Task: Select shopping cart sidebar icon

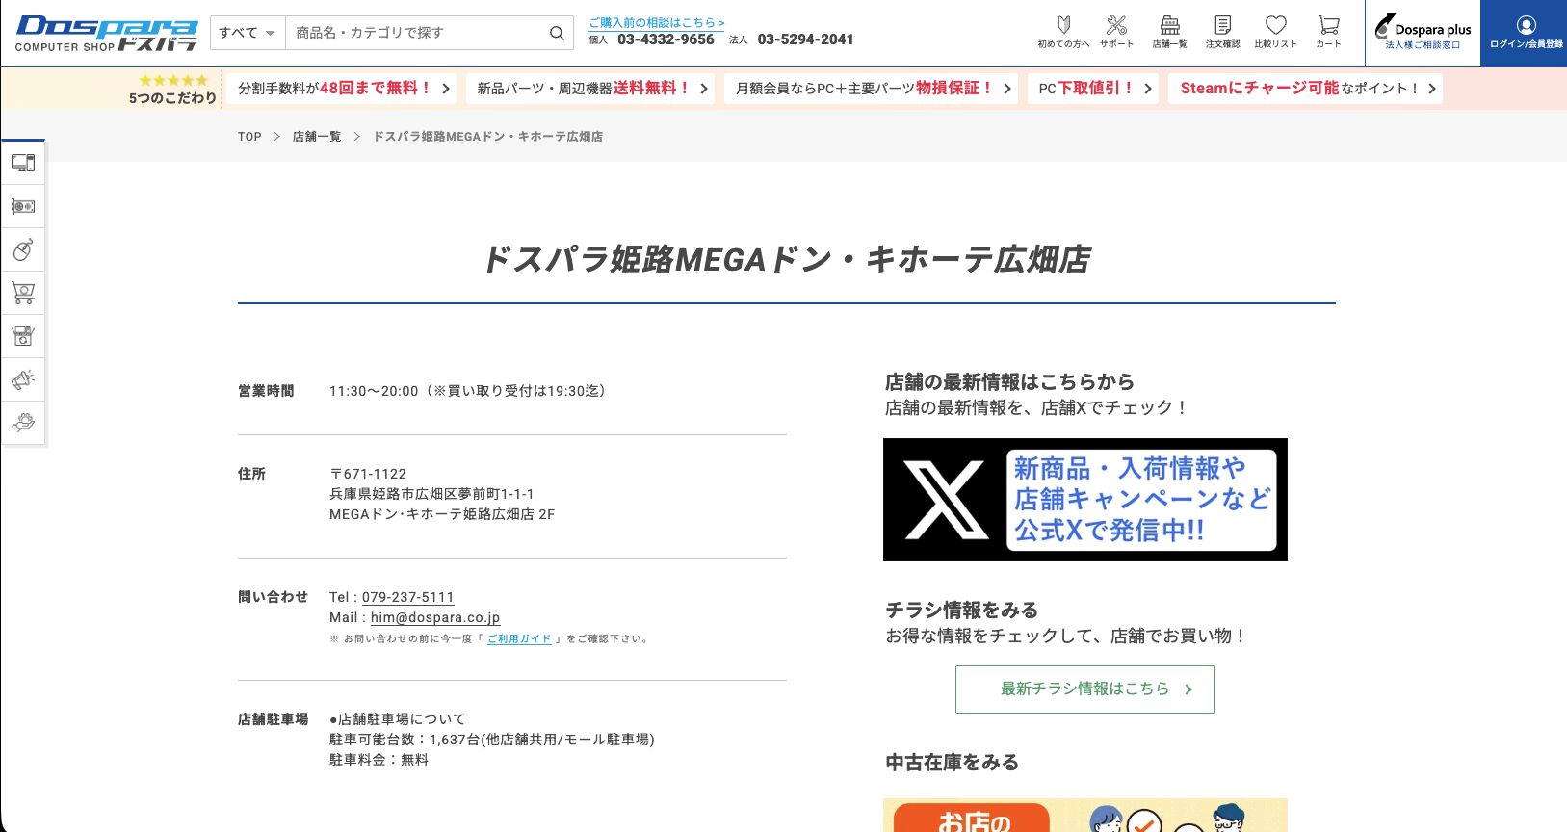Action: point(23,293)
